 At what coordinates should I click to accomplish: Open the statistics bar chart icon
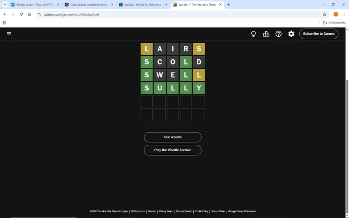(x=266, y=34)
